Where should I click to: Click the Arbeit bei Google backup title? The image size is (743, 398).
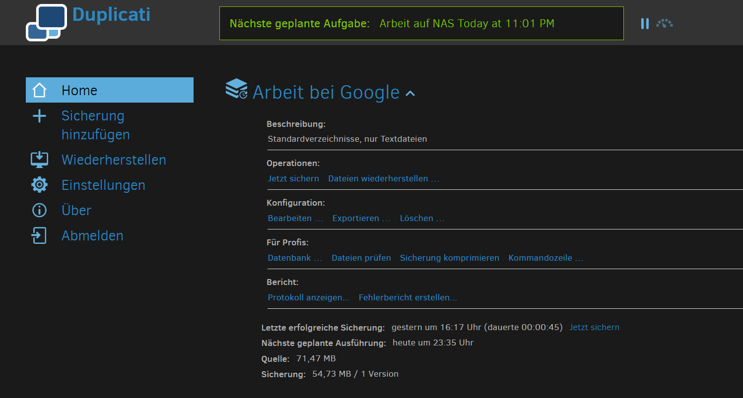point(326,93)
